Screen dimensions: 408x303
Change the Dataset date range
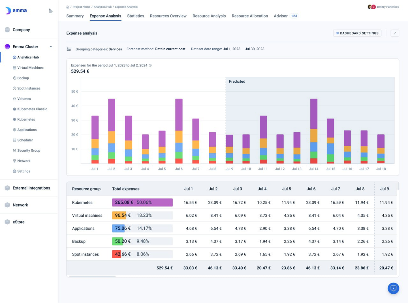(228, 49)
